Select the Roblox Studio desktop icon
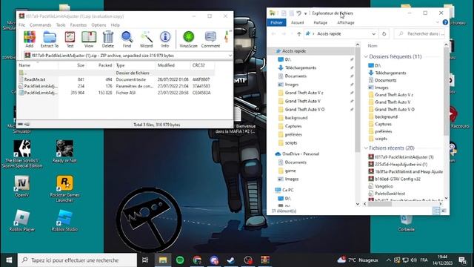Screen dimensions: 474x267 point(64,221)
